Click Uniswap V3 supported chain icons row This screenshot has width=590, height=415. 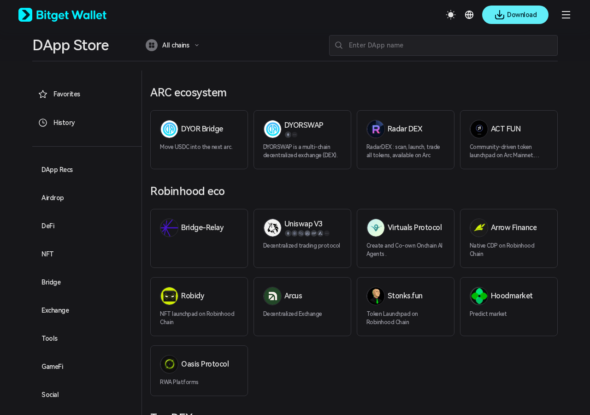pyautogui.click(x=307, y=233)
